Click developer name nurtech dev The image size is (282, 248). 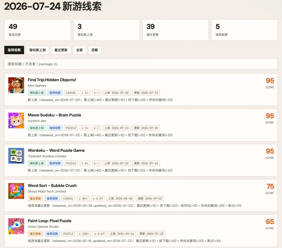click(x=37, y=121)
